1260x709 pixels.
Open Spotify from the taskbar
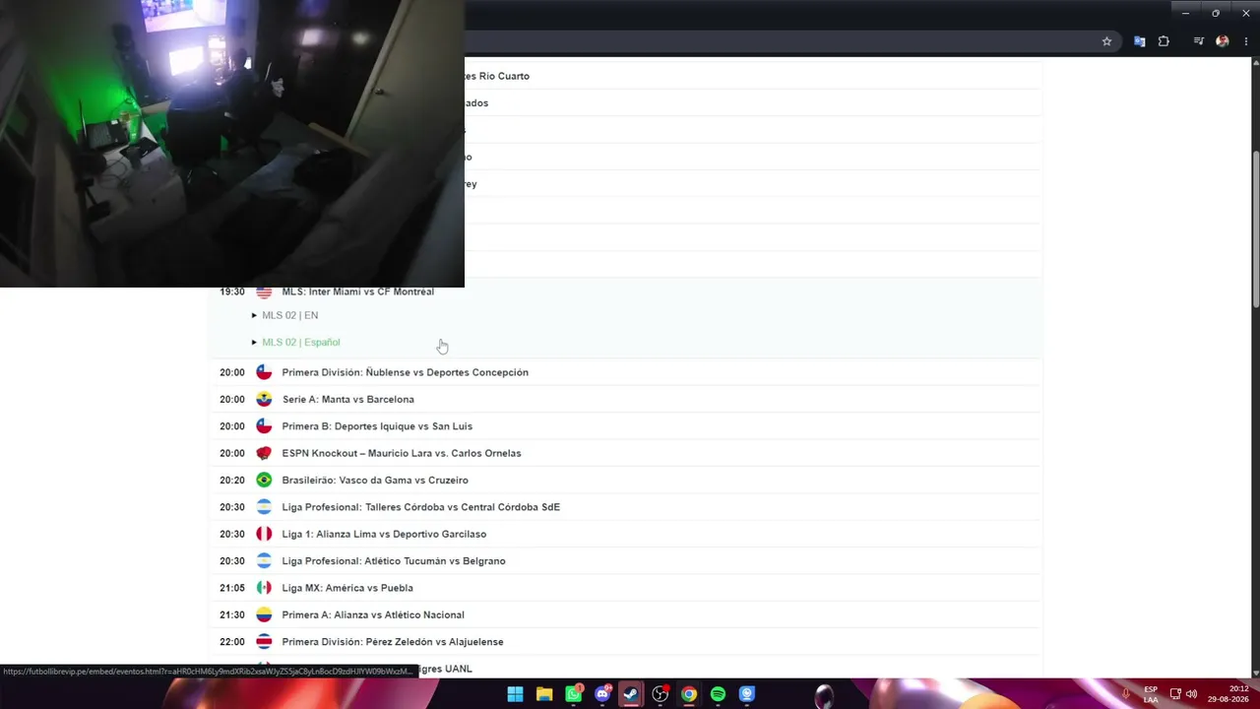[x=718, y=694]
